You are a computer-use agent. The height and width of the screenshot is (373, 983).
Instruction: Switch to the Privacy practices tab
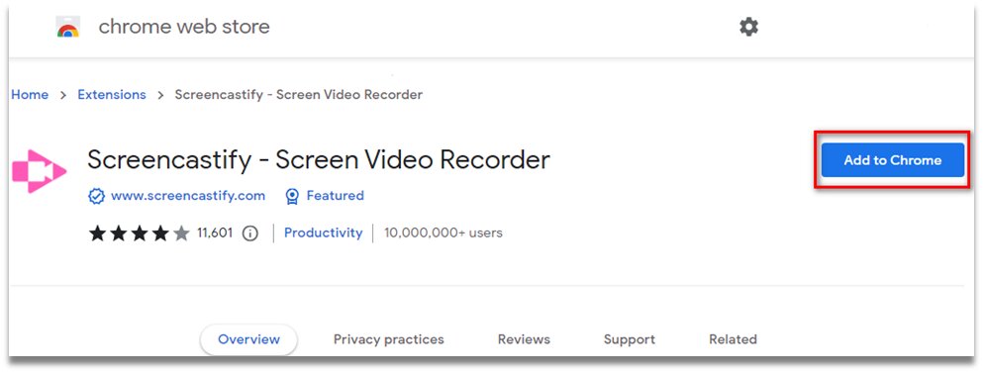tap(389, 339)
